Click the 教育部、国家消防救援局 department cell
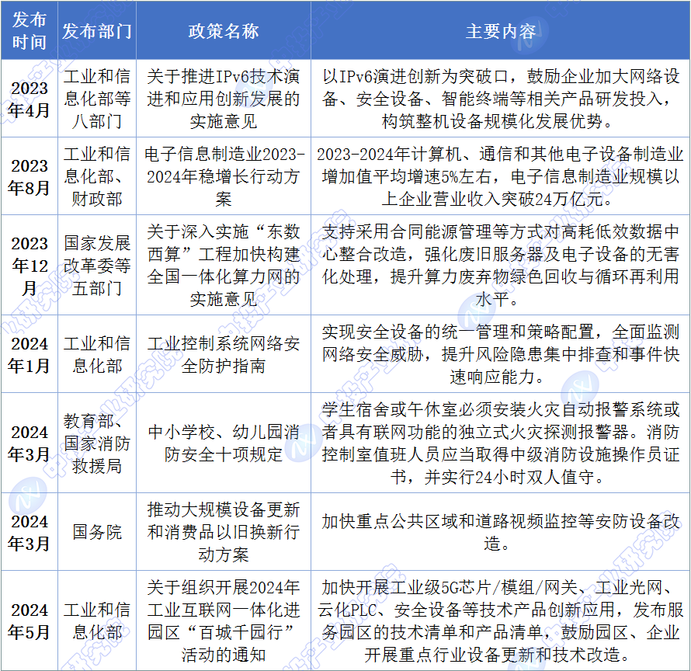Image resolution: width=691 pixels, height=671 pixels. [x=97, y=443]
